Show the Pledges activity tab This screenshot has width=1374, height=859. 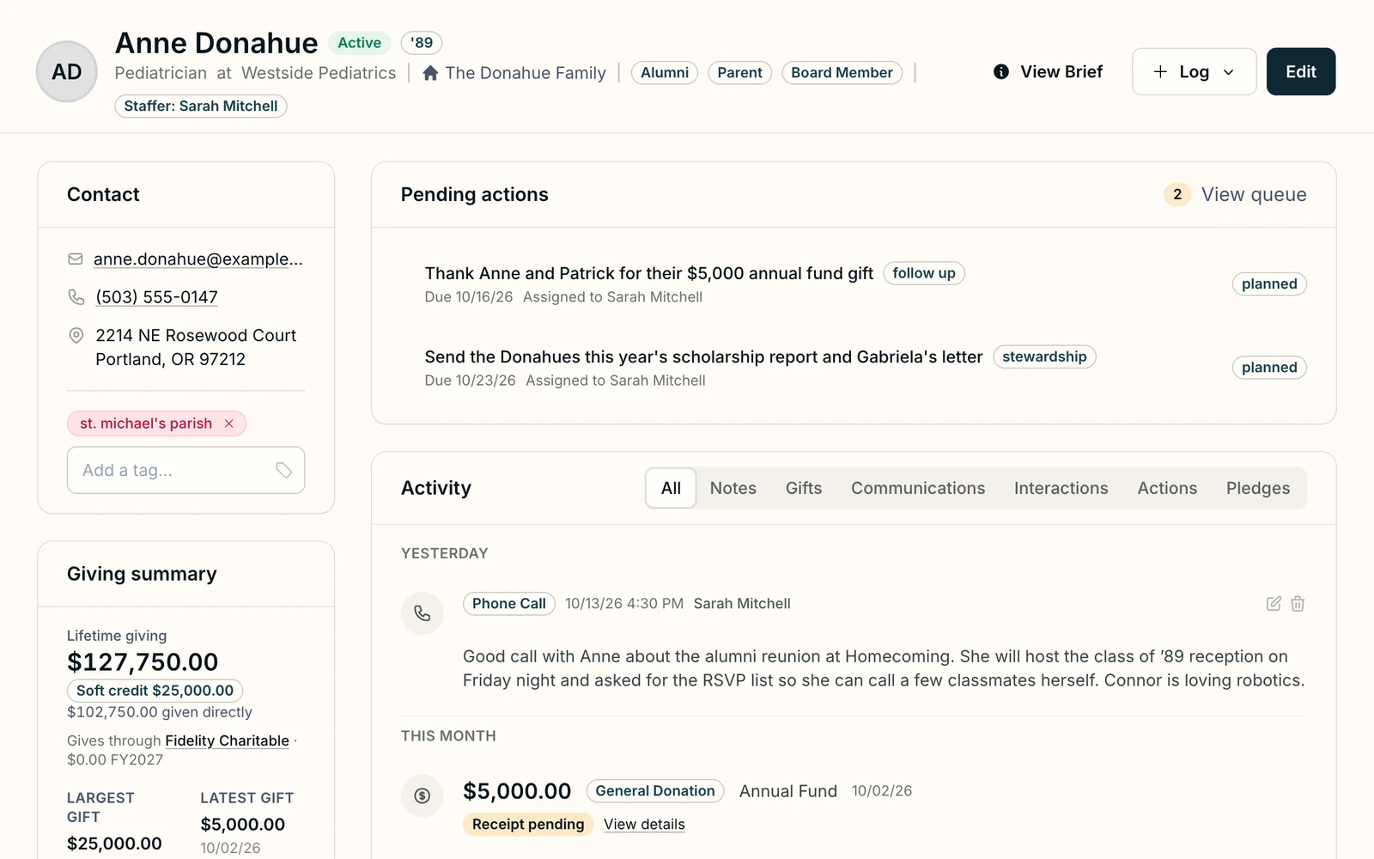tap(1258, 488)
